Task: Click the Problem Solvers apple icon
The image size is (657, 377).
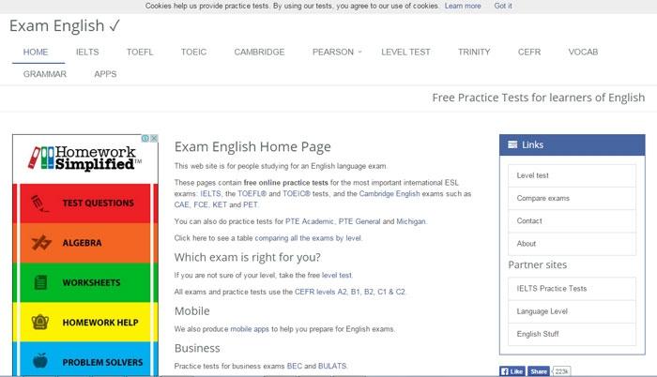Action: click(40, 360)
